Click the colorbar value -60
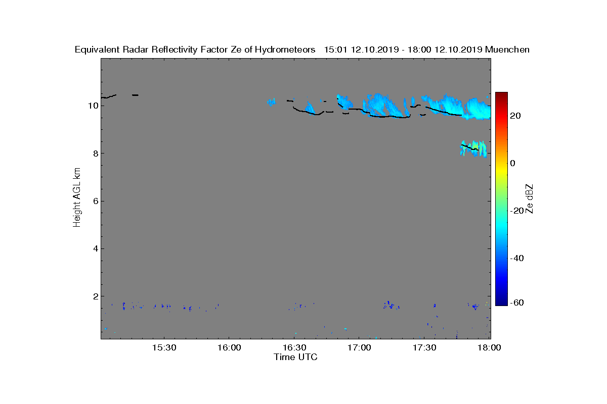The image size is (607, 404). pyautogui.click(x=516, y=302)
